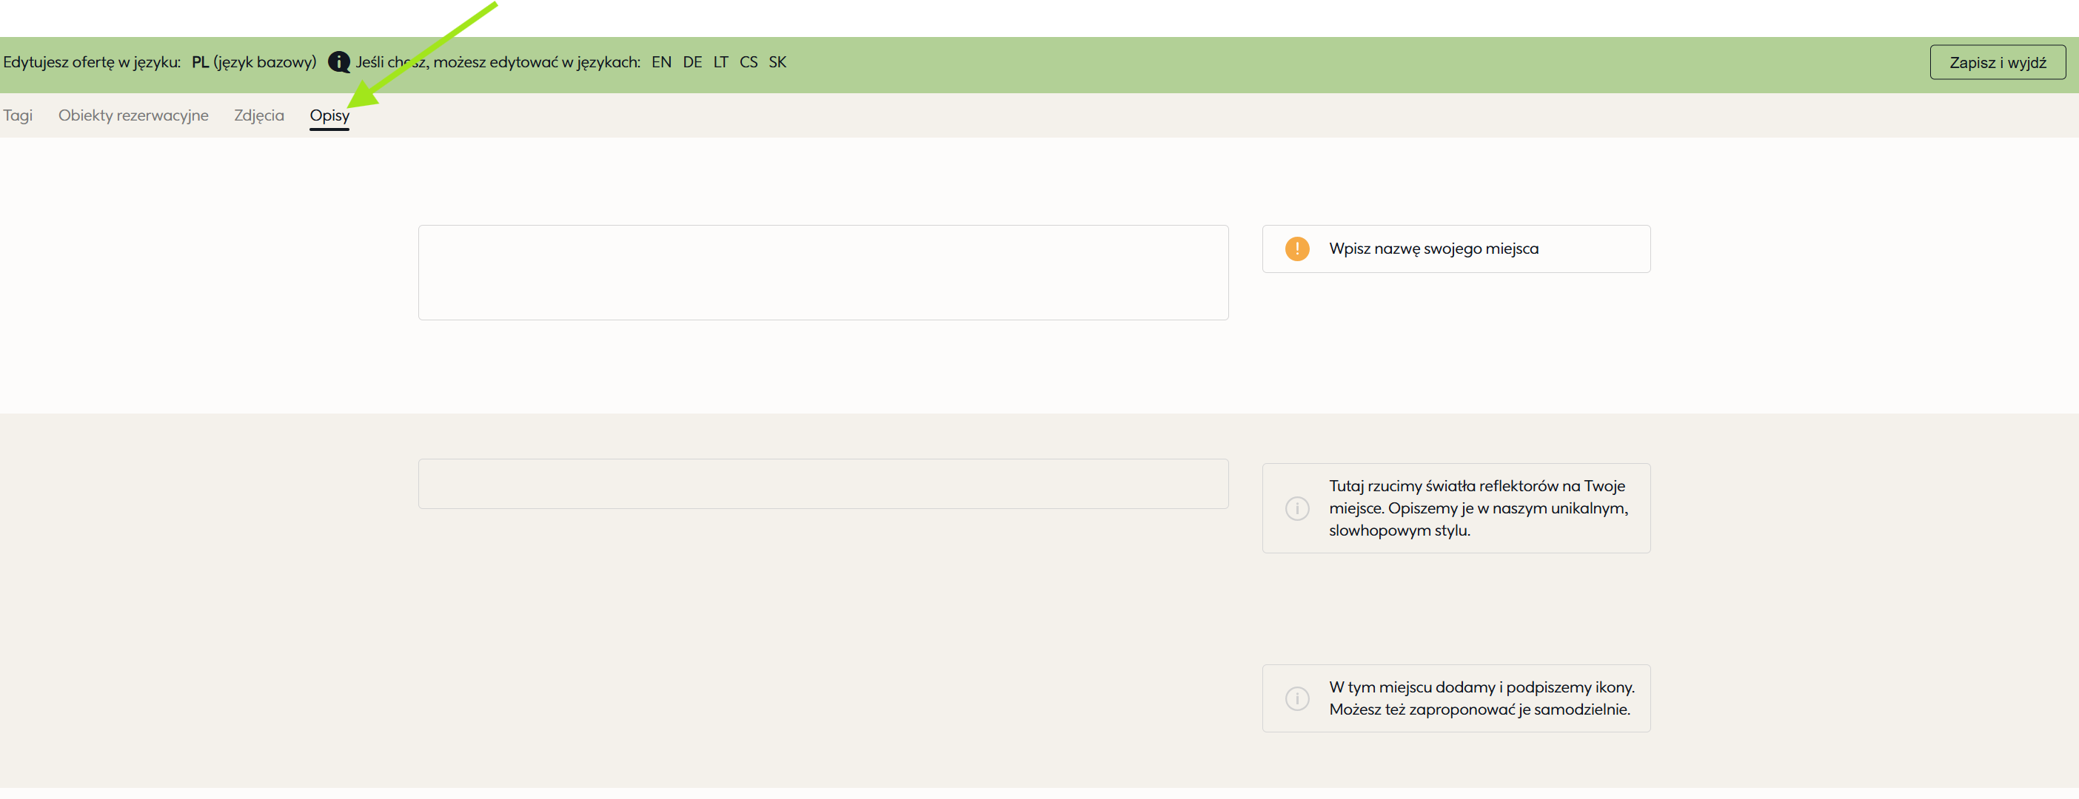Image resolution: width=2079 pixels, height=799 pixels.
Task: Click the Tutaj rzucimy światła reflektorów hint box
Action: [x=1477, y=508]
